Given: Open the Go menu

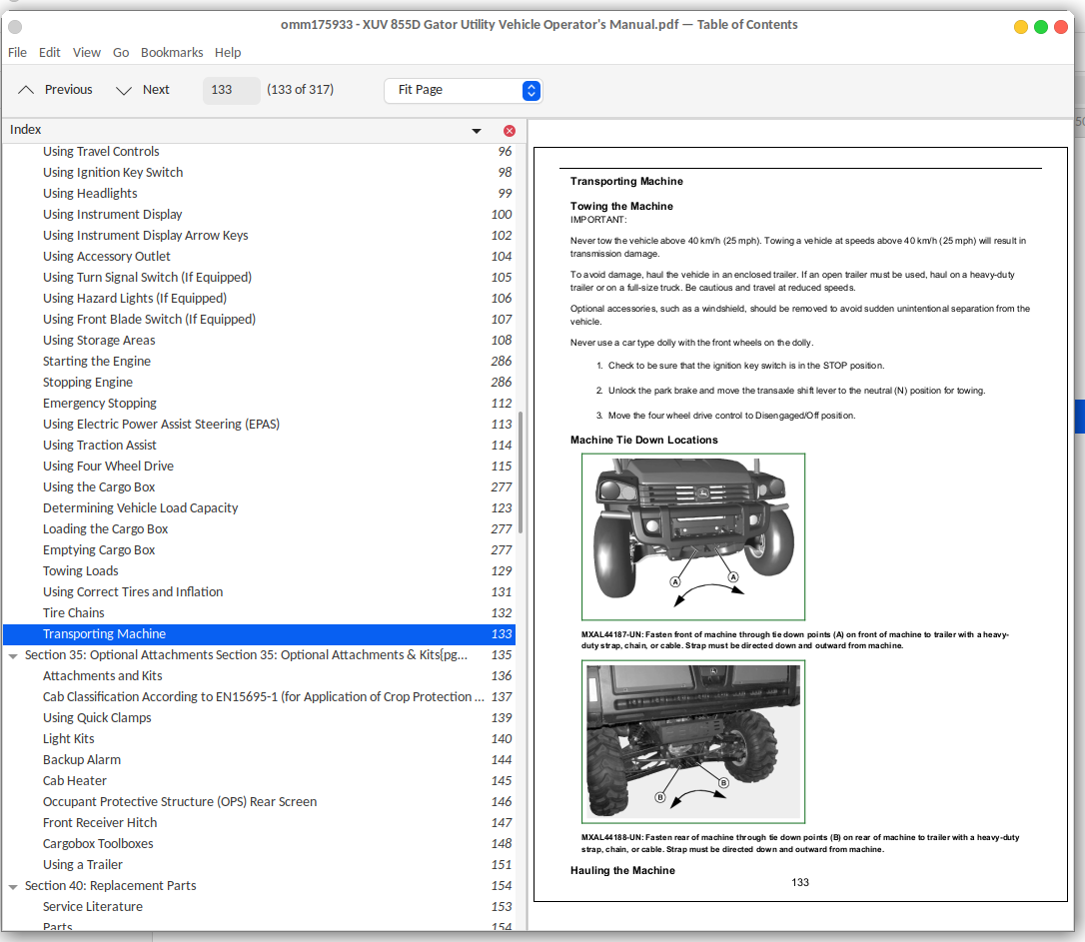Looking at the screenshot, I should click(121, 52).
